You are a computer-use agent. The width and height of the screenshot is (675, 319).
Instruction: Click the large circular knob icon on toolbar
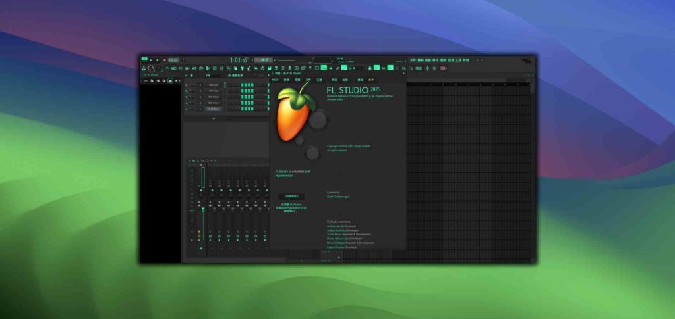pos(151,68)
